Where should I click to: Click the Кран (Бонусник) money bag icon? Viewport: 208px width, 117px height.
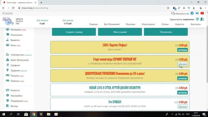click(x=7, y=60)
